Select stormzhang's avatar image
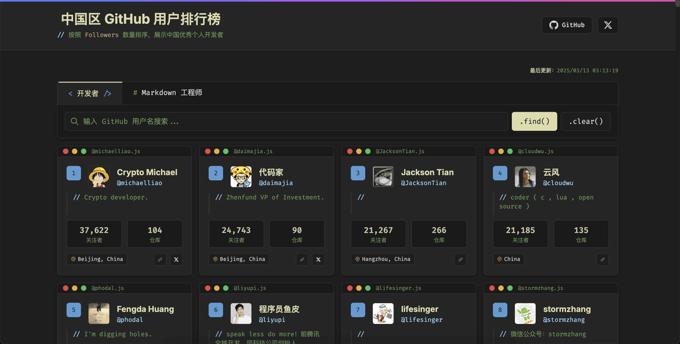Image resolution: width=680 pixels, height=344 pixels. click(x=525, y=313)
